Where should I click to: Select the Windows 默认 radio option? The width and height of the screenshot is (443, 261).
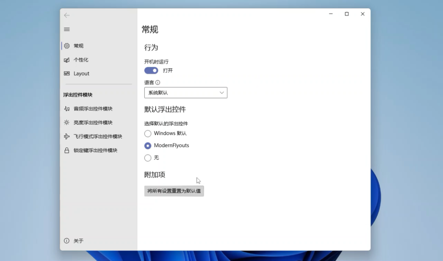pyautogui.click(x=148, y=133)
